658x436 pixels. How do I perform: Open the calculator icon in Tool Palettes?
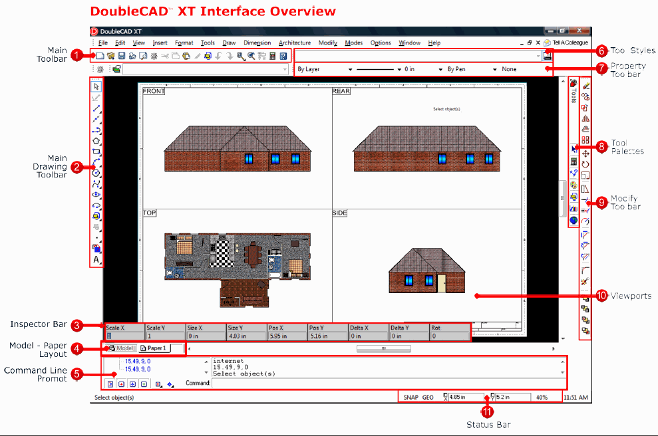pyautogui.click(x=574, y=162)
